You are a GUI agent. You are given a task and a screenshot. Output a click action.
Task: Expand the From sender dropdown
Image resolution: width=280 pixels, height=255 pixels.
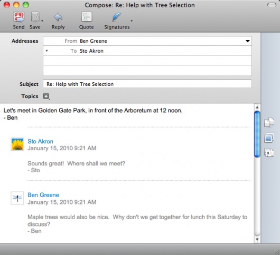tap(247, 41)
